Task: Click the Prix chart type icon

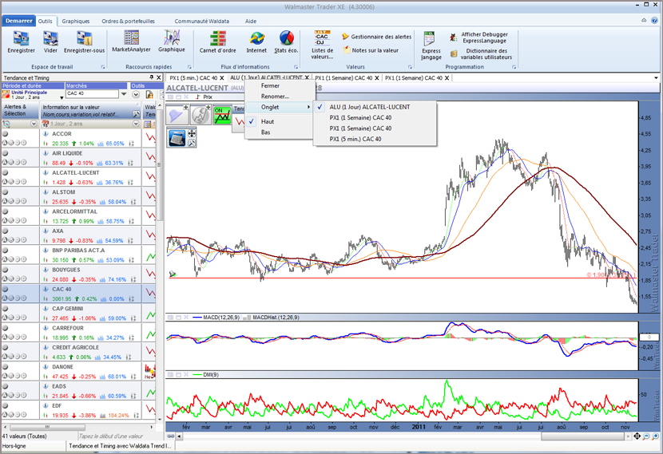Action: click(197, 97)
